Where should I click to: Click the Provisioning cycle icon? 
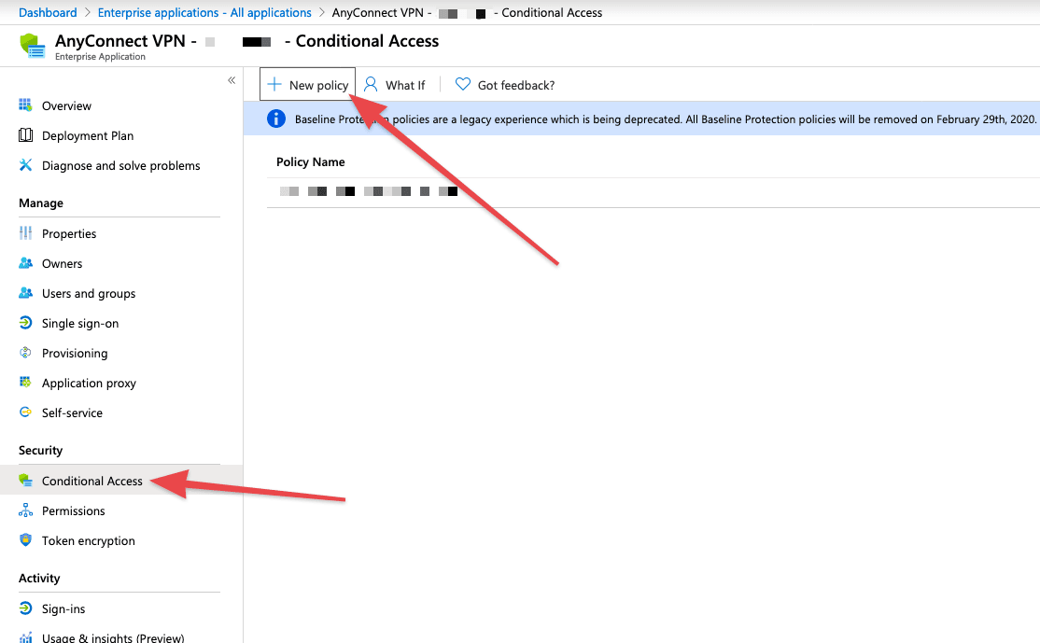[25, 353]
